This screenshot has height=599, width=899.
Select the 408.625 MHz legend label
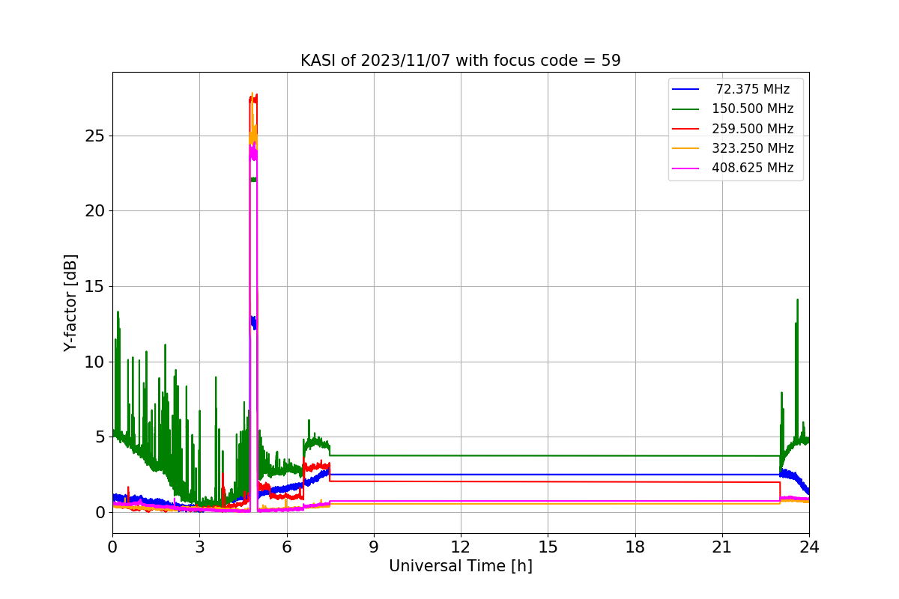pyautogui.click(x=752, y=168)
